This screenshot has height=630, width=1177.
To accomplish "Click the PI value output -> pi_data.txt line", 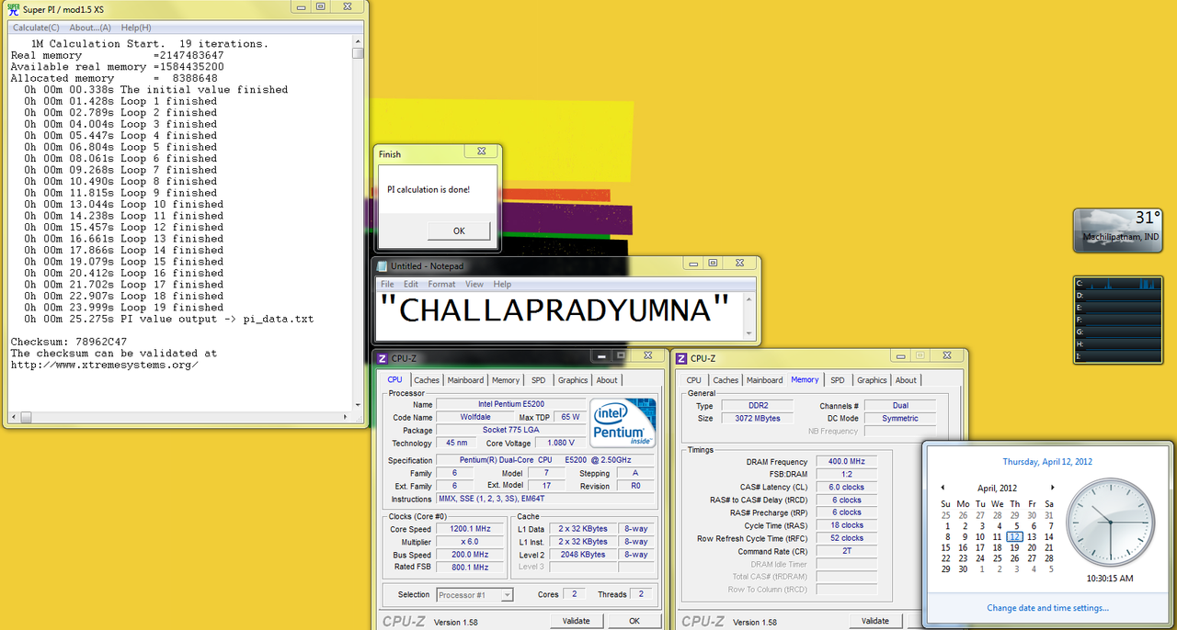I will click(x=168, y=319).
